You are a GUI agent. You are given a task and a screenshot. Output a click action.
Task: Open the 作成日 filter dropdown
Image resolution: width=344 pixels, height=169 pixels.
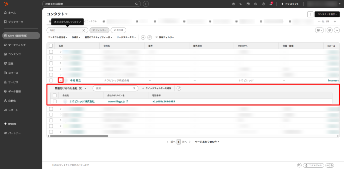point(76,38)
